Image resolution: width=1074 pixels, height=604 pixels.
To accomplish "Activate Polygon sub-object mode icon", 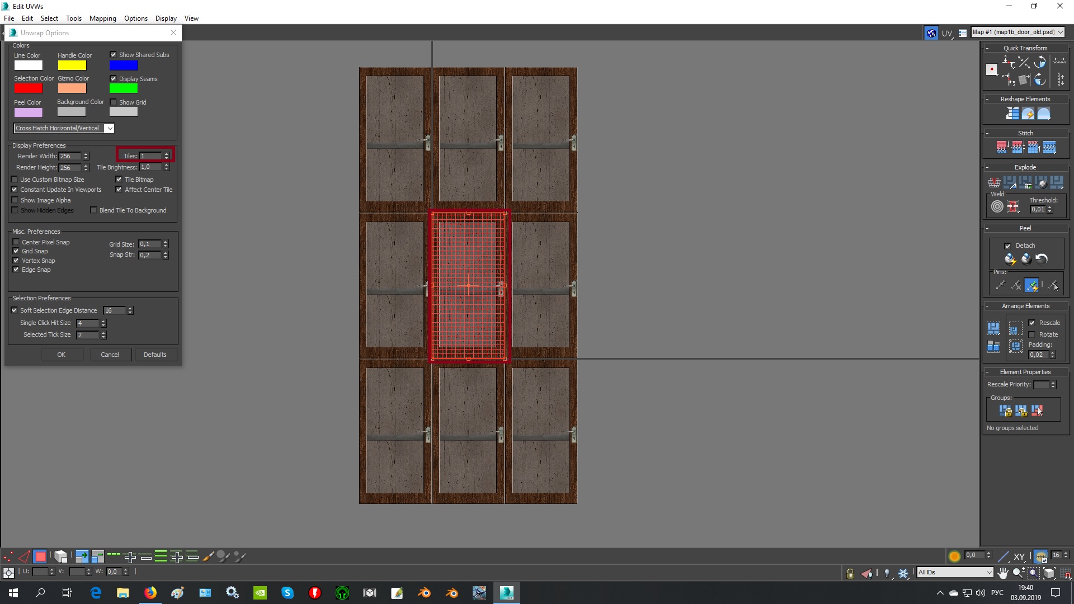I will point(40,556).
